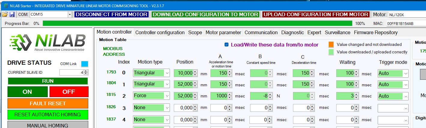The height and width of the screenshot is (128, 426).
Task: Increment Position value for index 0
Action: (x=195, y=71)
